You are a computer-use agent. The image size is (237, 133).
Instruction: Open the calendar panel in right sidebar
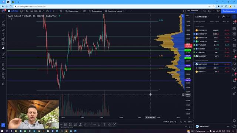tap(234, 45)
